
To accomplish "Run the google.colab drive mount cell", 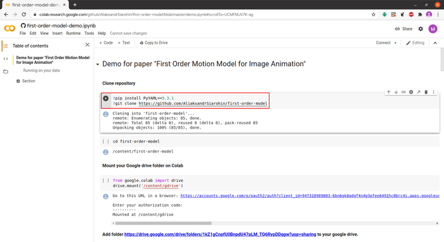I will pos(106,181).
